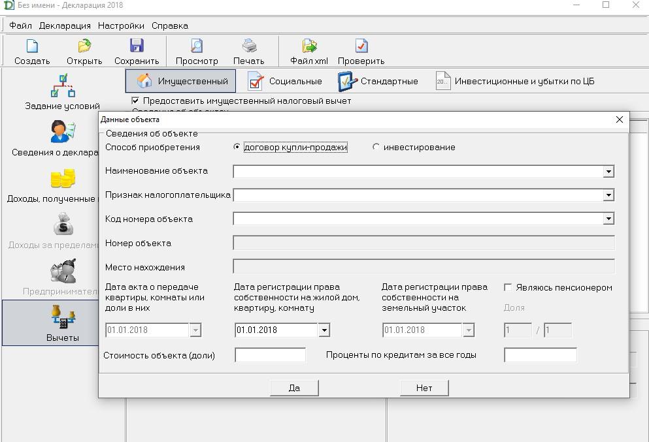Select the Доходы за пределами money bag icon
This screenshot has width=649, height=442.
(x=63, y=224)
